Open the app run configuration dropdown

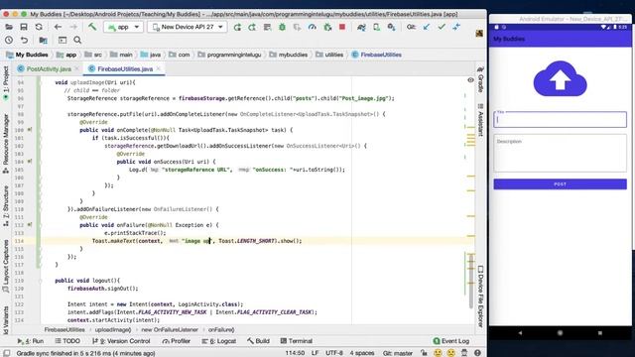123,27
